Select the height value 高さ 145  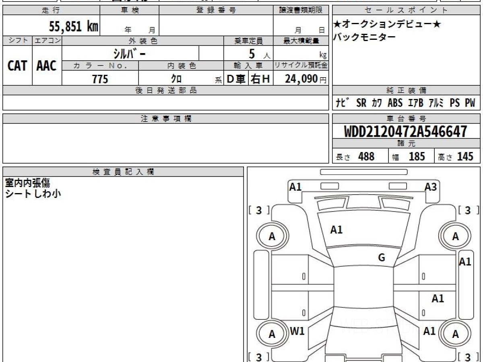pyautogui.click(x=456, y=156)
